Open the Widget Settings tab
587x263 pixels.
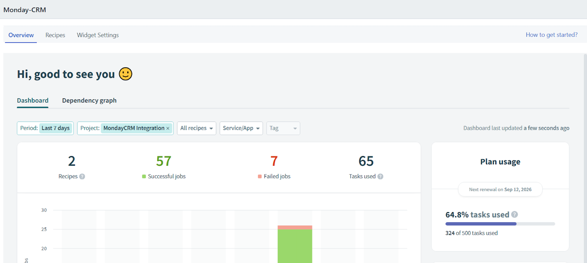click(x=98, y=35)
